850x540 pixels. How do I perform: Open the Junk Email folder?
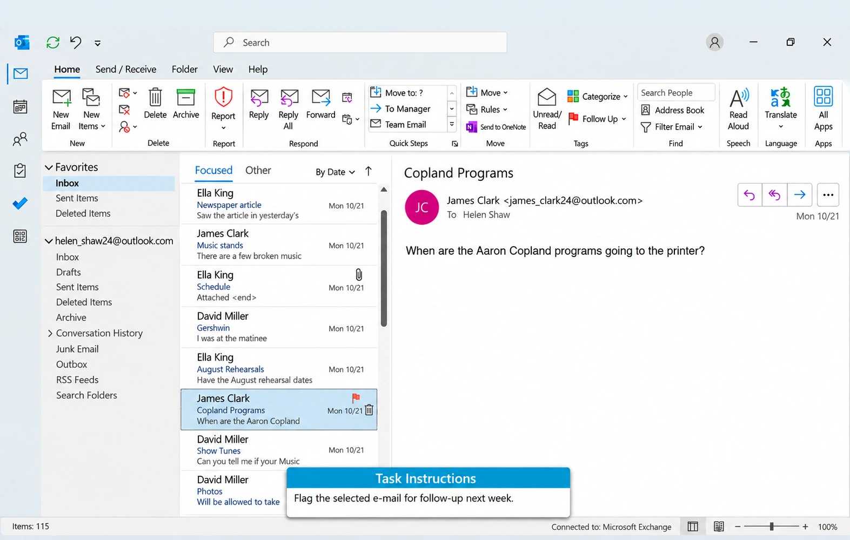point(77,349)
